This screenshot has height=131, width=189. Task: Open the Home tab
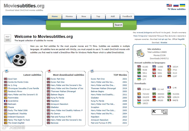point(55,16)
